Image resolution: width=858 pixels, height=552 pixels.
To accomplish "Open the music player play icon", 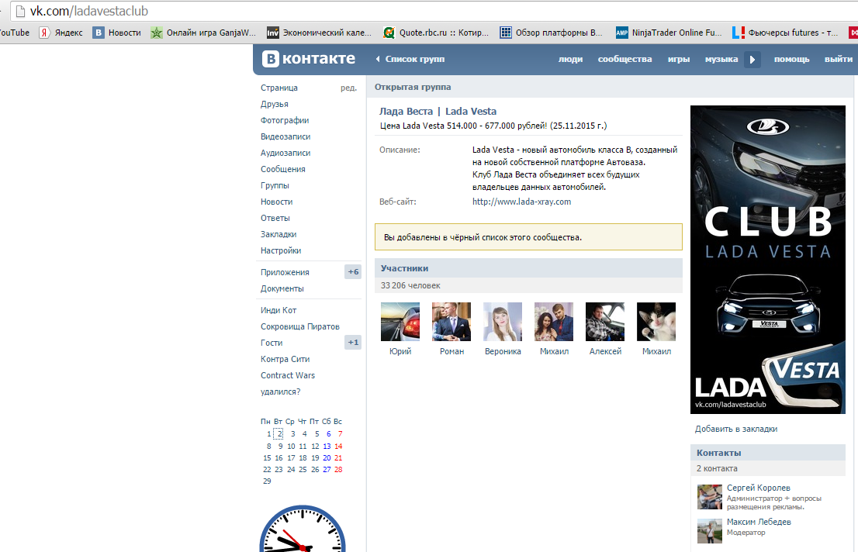I will click(x=752, y=59).
